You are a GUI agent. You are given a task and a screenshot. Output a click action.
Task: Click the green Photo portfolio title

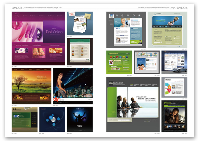(170, 103)
